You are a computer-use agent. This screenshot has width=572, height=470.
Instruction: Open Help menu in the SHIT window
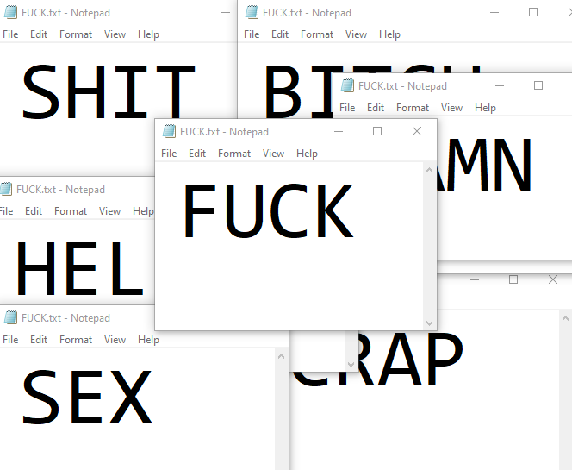[x=148, y=34]
